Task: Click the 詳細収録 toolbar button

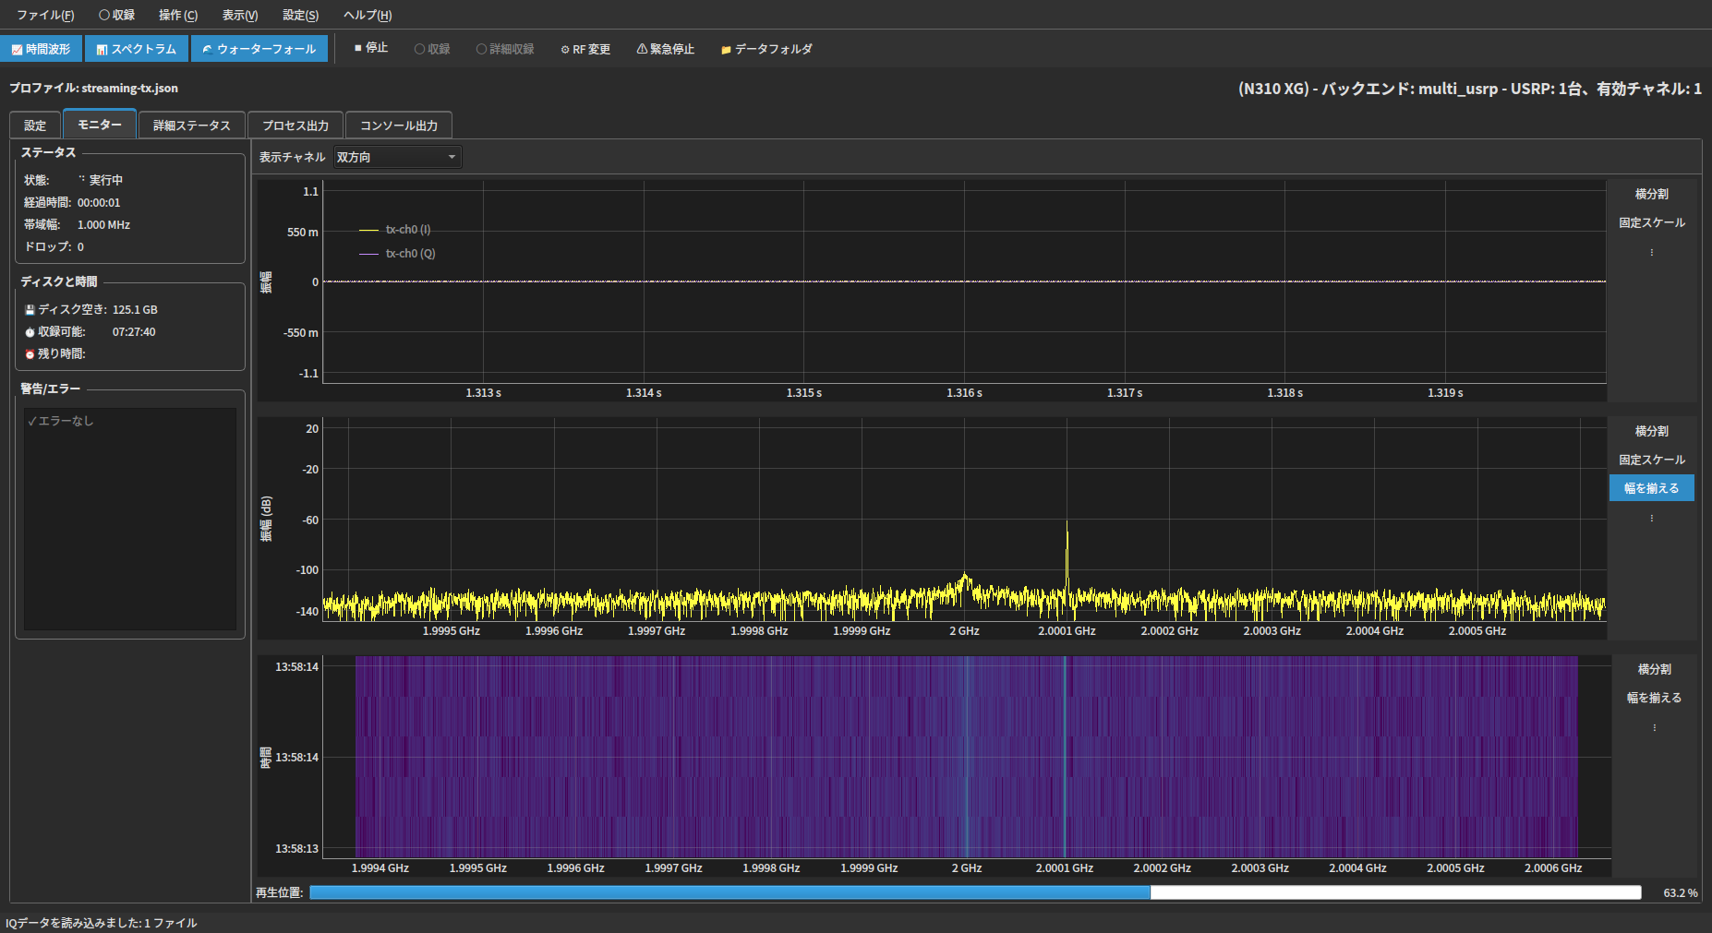Action: (x=505, y=49)
